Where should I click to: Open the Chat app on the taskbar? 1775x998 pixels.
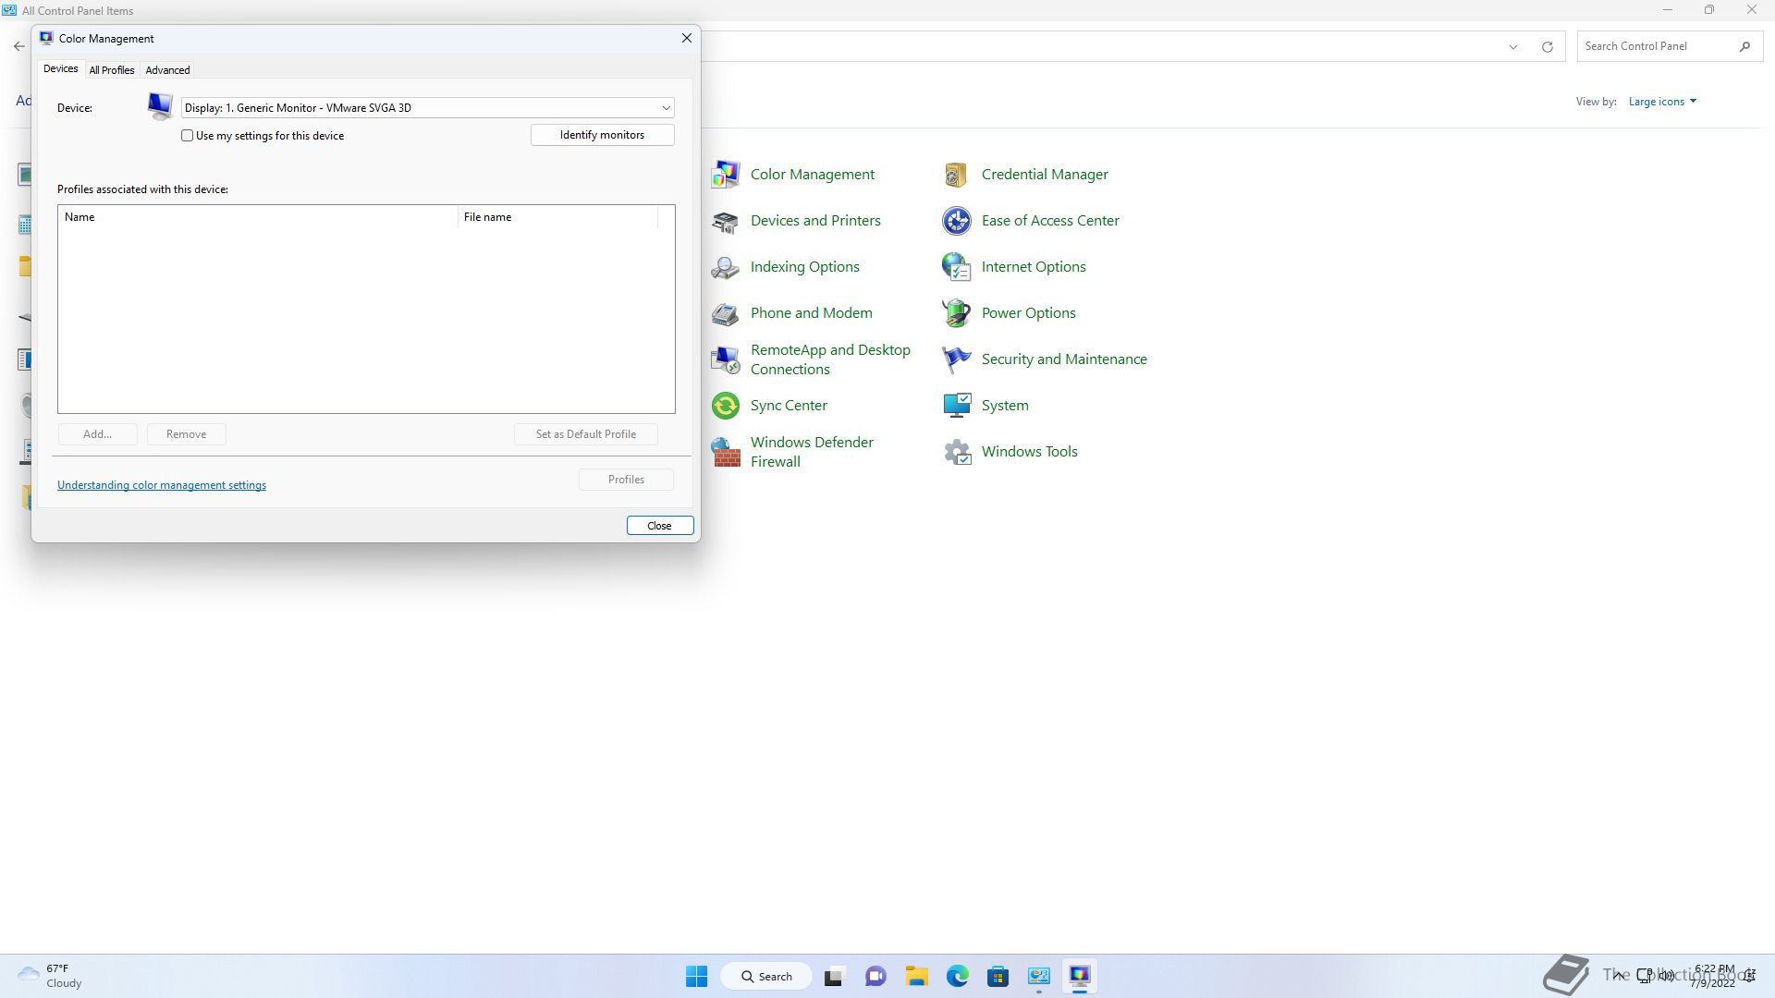click(875, 976)
